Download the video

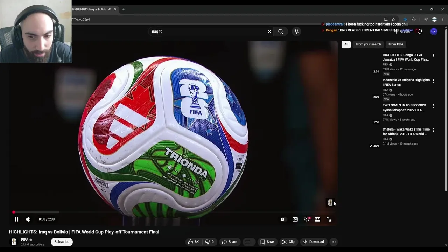click(x=314, y=242)
